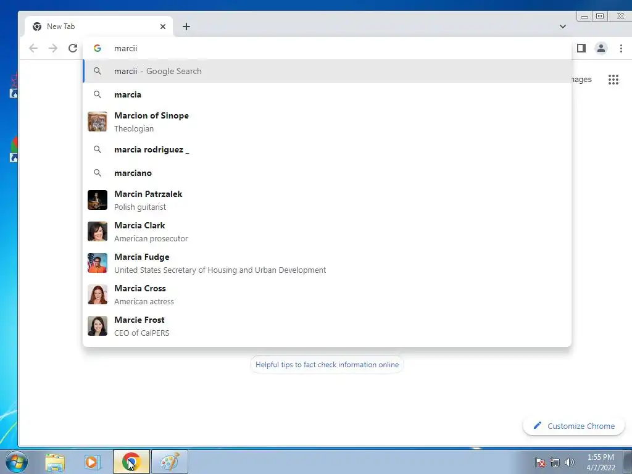The height and width of the screenshot is (474, 632).
Task: Click the browser back arrow
Action: 33,48
